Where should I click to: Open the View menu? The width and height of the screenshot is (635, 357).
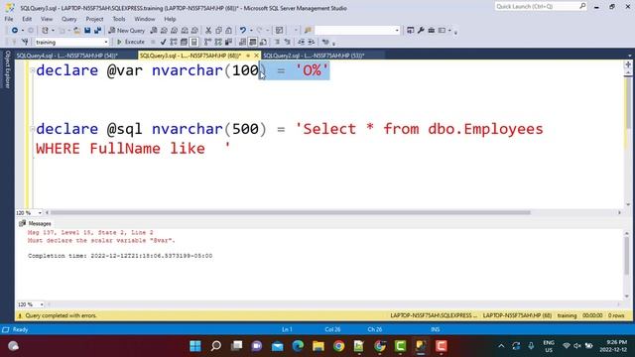(x=47, y=19)
